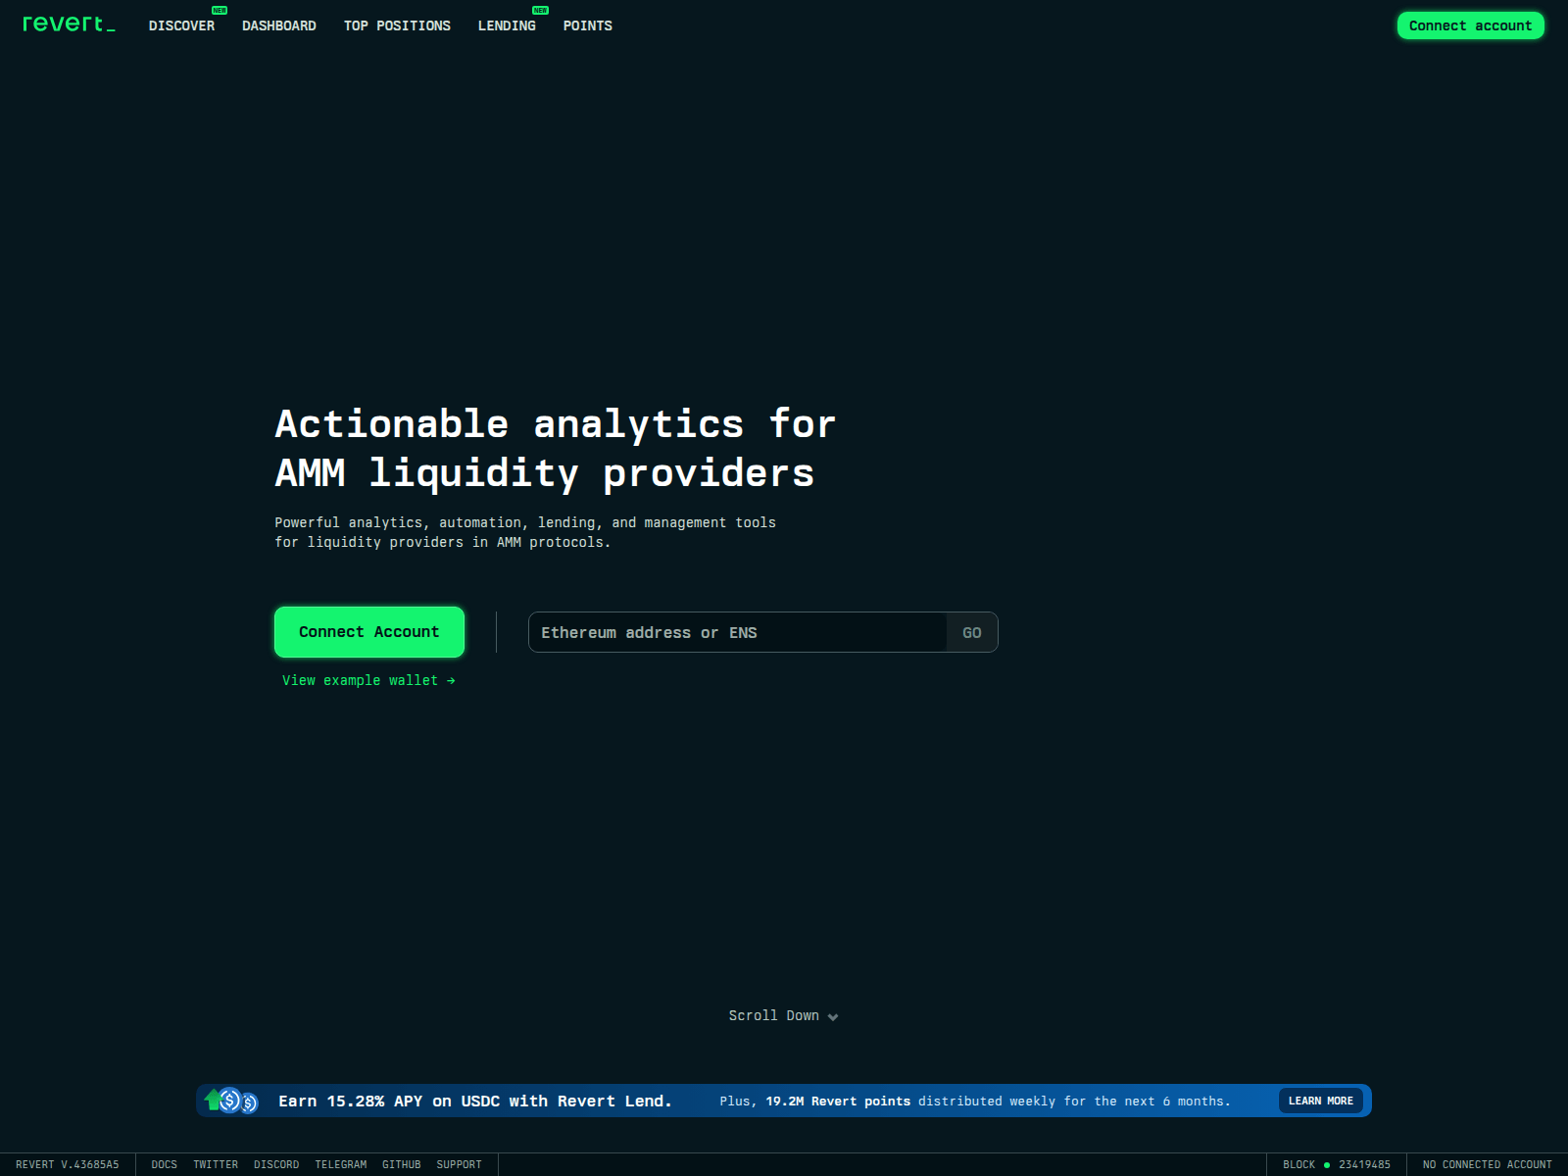The image size is (1568, 1176).
Task: Click the Scroll Down chevron arrow
Action: point(833,1017)
